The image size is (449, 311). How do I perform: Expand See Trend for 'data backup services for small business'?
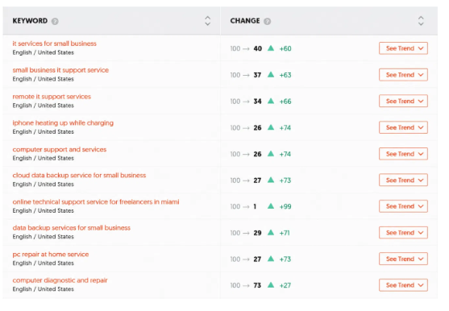tap(403, 233)
